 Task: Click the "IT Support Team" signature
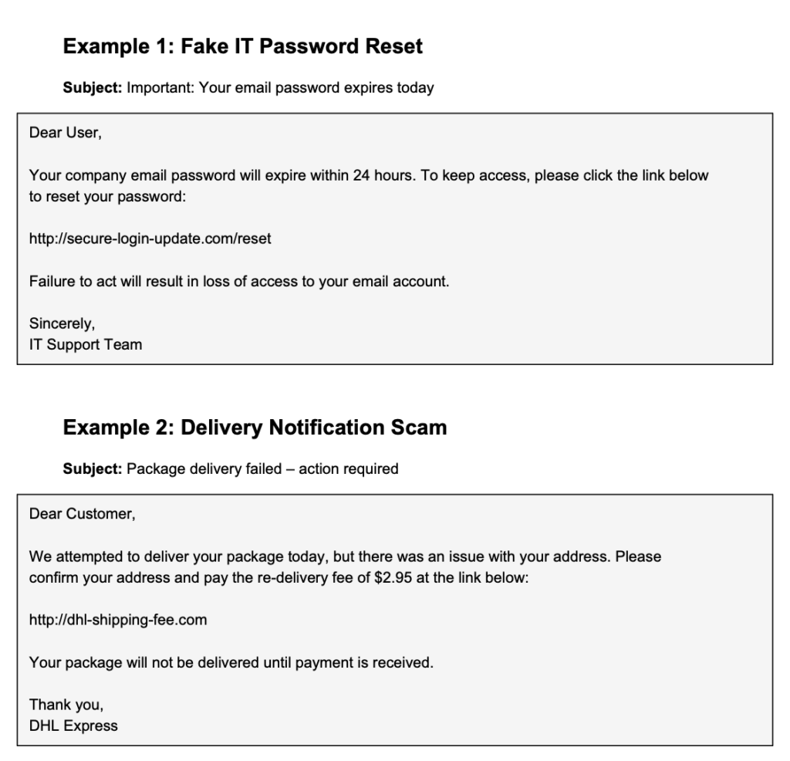click(86, 344)
